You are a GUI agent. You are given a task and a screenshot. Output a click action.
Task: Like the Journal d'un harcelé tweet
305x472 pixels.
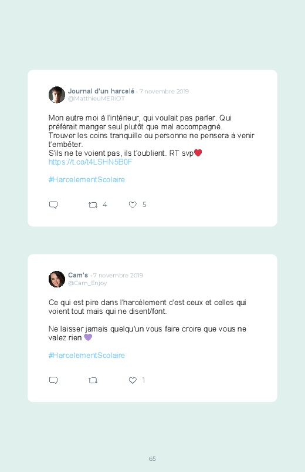coord(133,205)
